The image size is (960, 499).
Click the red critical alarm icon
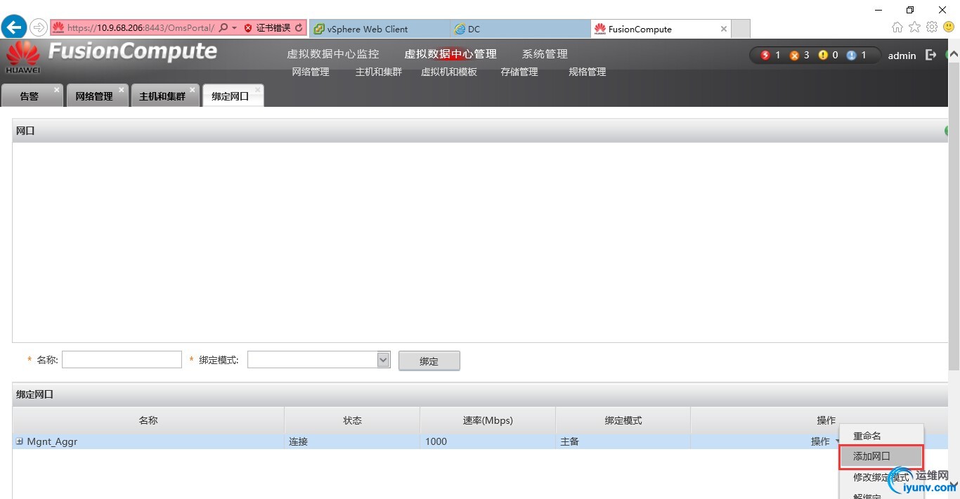pos(765,55)
